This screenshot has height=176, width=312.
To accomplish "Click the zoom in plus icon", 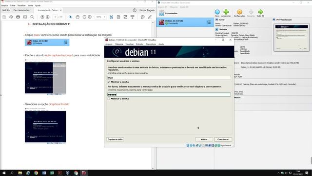I will (x=90, y=17).
